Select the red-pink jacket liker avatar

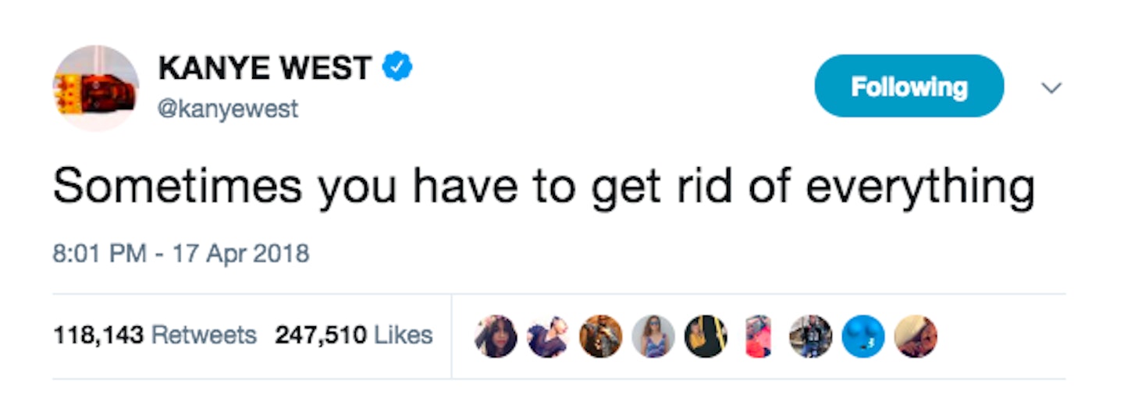(x=758, y=336)
